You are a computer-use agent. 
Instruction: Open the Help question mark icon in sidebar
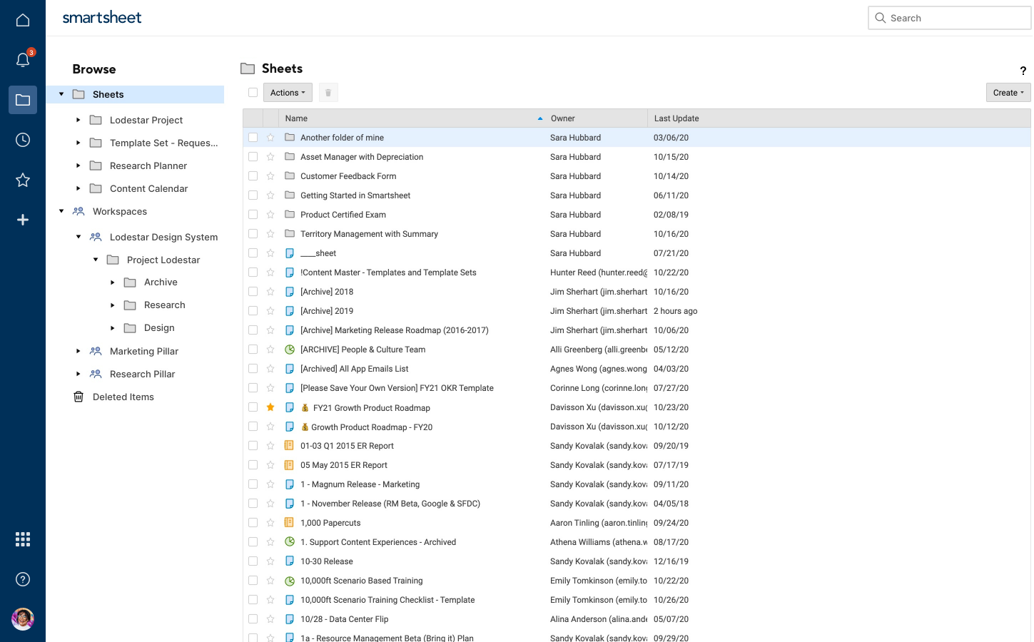click(23, 579)
